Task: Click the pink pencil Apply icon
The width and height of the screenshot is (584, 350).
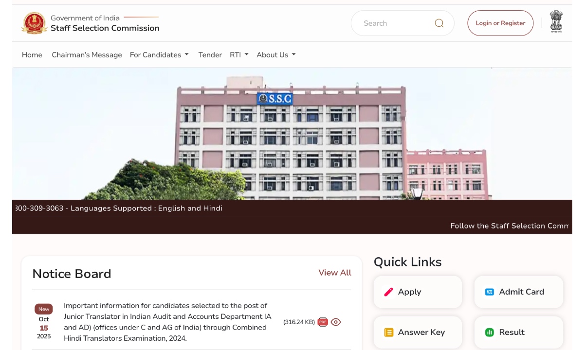Action: 388,292
